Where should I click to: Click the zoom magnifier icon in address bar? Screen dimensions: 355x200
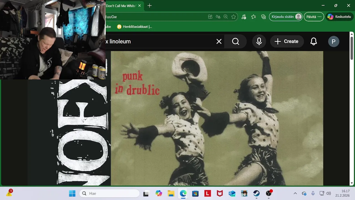(x=226, y=17)
